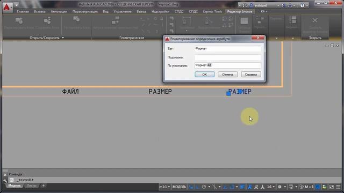The width and height of the screenshot is (344, 193).
Task: Open the polar tracking angle dropdown arrow
Action: 209,187
